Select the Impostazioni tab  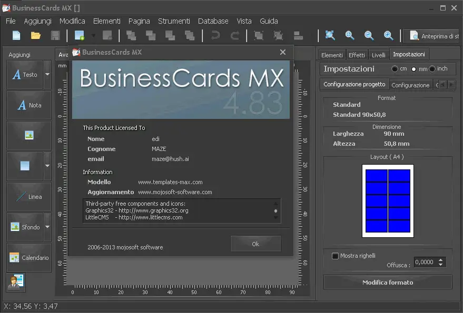409,54
